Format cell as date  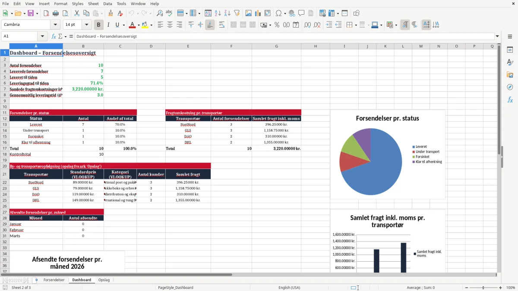pos(296,25)
